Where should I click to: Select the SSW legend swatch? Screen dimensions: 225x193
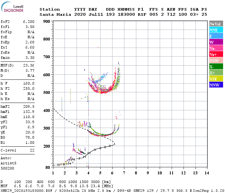pyautogui.click(x=216, y=60)
